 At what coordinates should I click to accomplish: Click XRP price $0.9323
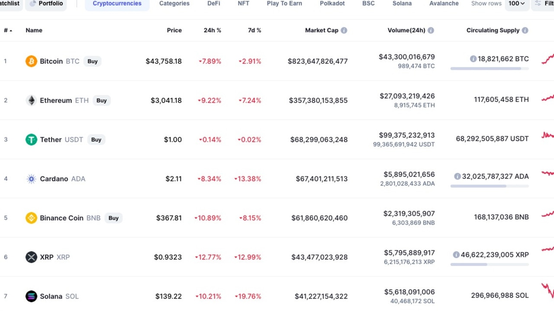(168, 257)
